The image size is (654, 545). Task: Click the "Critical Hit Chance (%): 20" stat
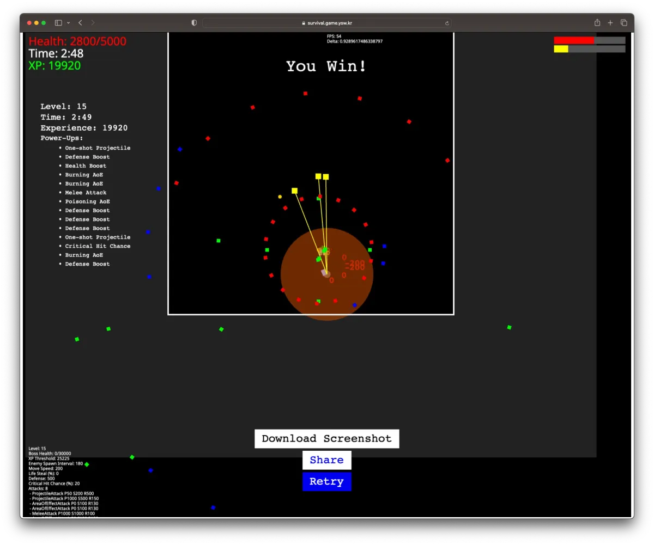54,483
